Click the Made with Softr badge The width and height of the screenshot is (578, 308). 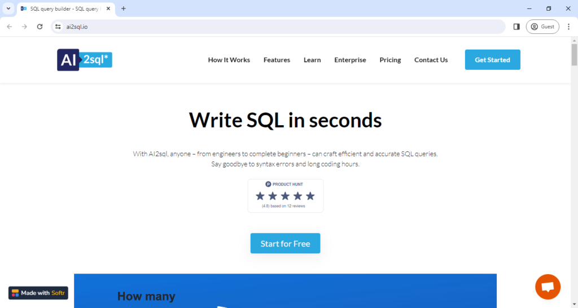(x=38, y=293)
